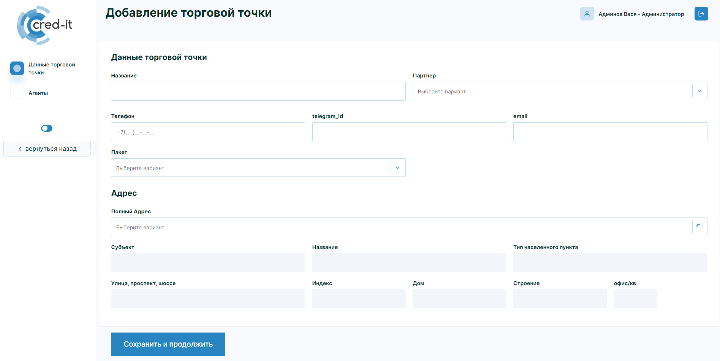Expand the Партнер dropdown arrow
This screenshot has height=361, width=720.
pos(699,91)
